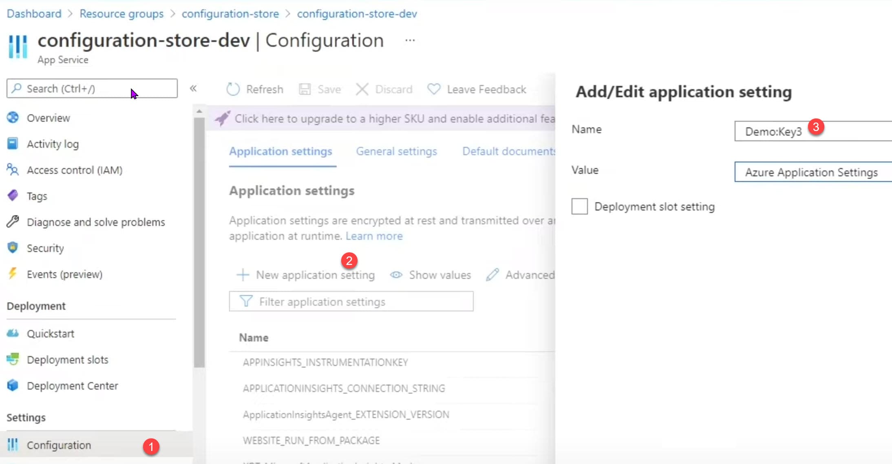
Task: Click the Overview globe icon
Action: click(x=13, y=118)
